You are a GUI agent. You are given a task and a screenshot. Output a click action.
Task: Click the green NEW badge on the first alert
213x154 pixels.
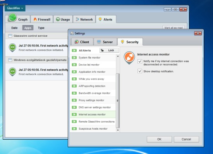[12, 48]
